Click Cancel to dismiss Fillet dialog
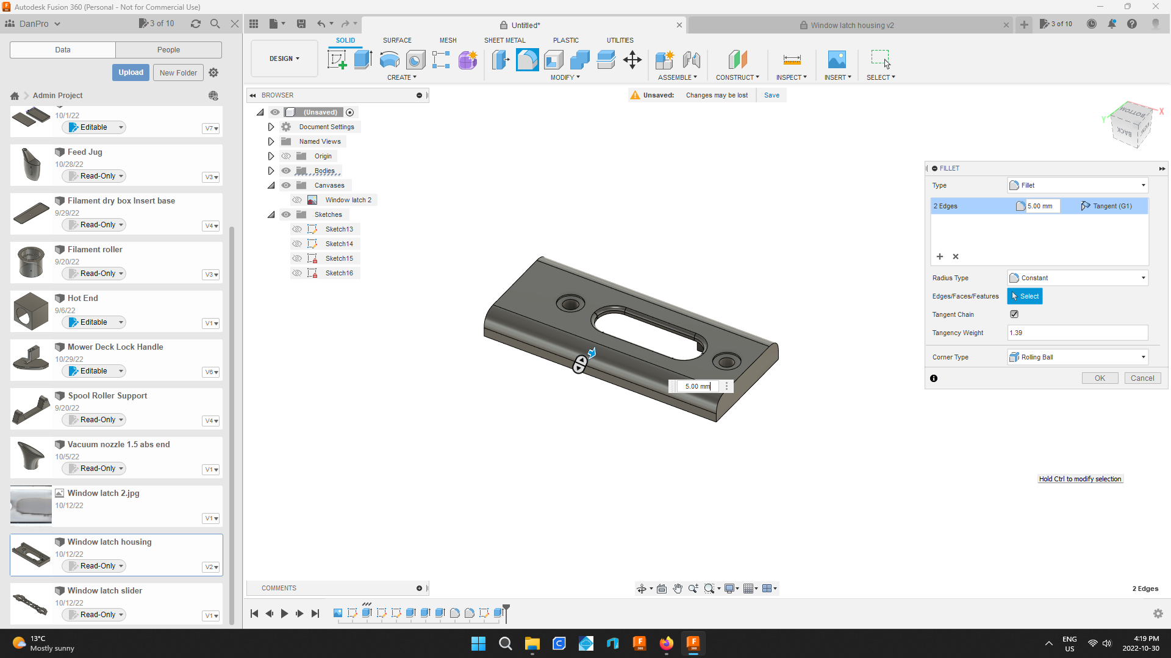Viewport: 1171px width, 658px height. point(1141,378)
